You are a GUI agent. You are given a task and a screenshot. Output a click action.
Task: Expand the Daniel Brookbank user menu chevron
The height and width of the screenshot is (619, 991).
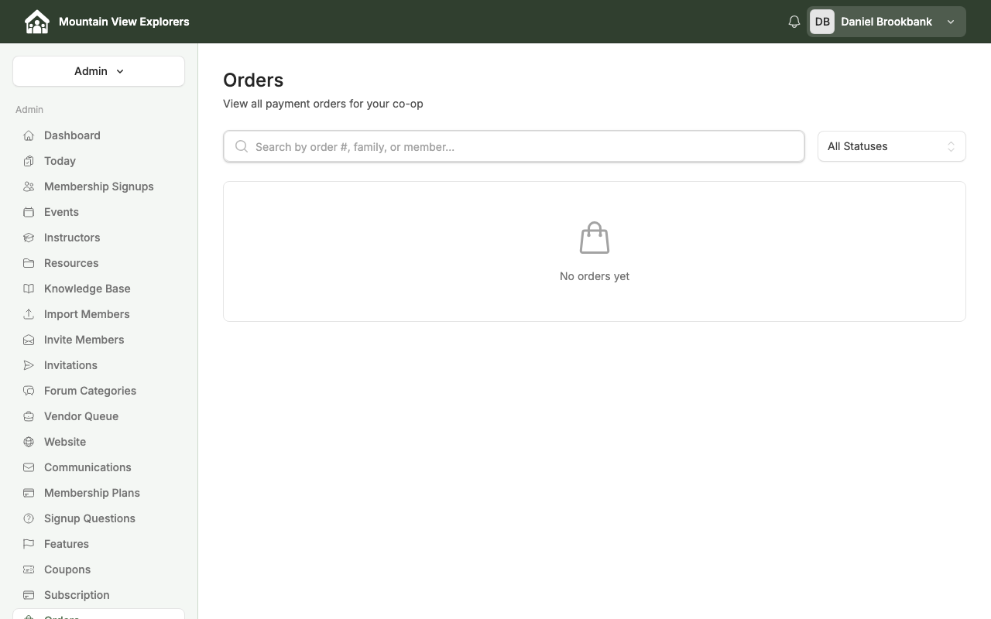click(x=951, y=22)
